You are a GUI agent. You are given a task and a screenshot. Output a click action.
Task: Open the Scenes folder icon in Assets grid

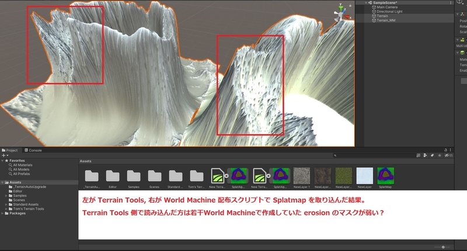click(x=155, y=176)
